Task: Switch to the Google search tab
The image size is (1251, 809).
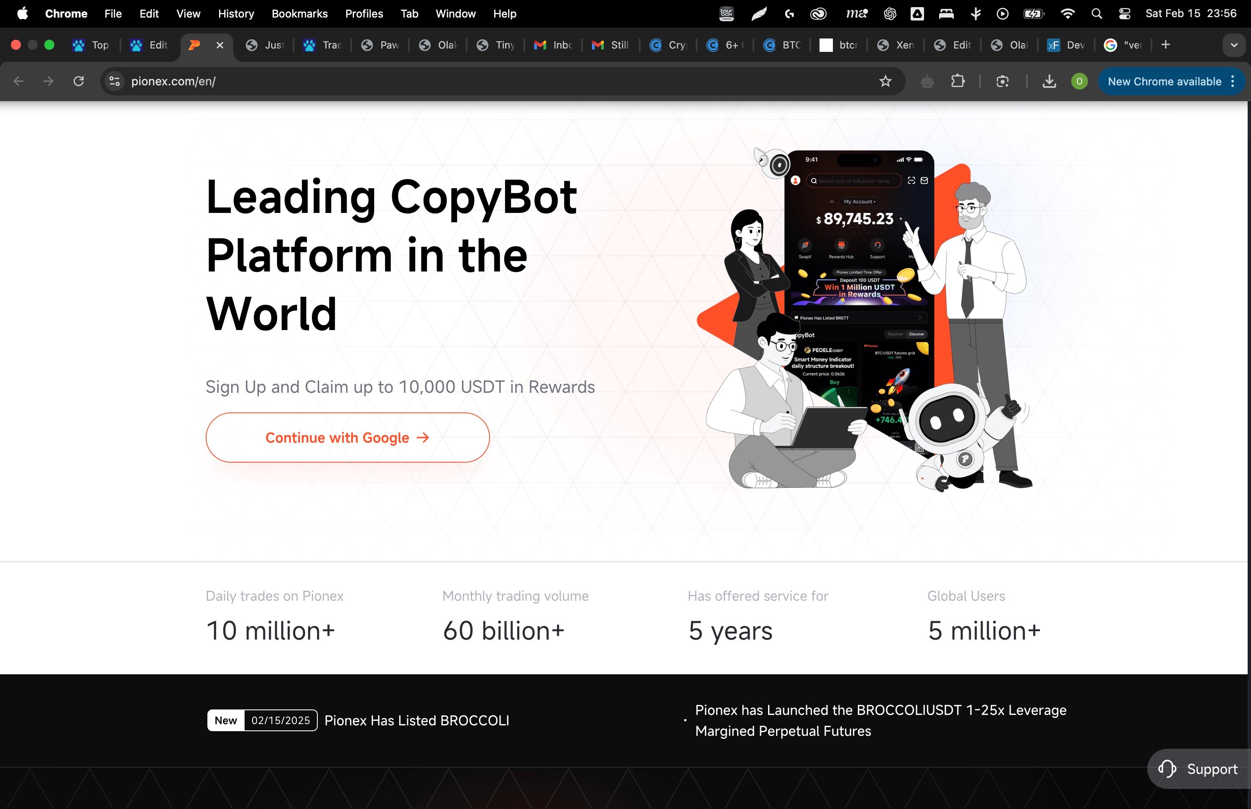Action: (1123, 45)
